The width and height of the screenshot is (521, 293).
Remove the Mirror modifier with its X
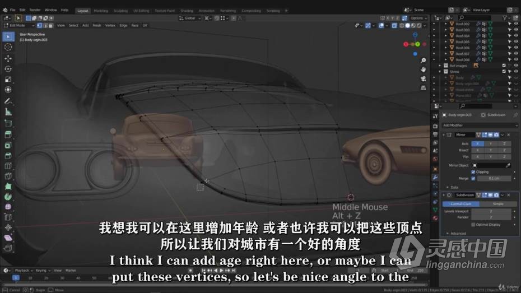coord(509,134)
